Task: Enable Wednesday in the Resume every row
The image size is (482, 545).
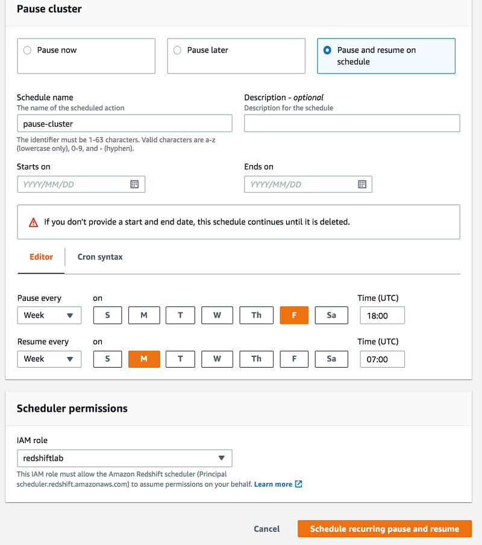Action: 217,359
